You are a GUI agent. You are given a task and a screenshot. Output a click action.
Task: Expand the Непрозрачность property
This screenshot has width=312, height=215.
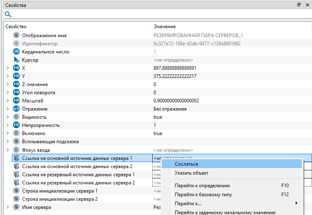coord(7,125)
